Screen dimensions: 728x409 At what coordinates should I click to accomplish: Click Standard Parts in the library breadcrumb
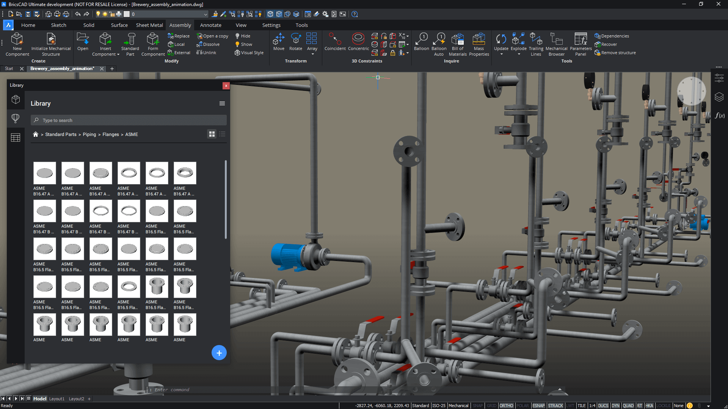coord(60,134)
